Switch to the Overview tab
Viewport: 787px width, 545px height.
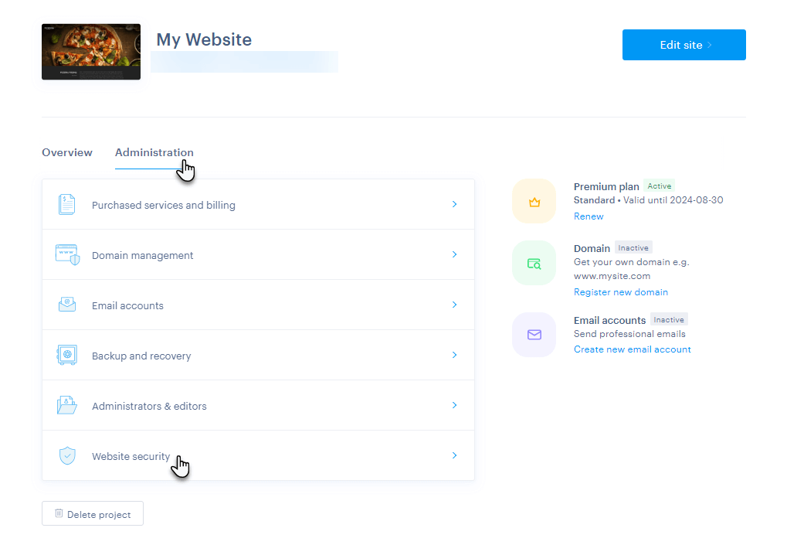point(67,152)
